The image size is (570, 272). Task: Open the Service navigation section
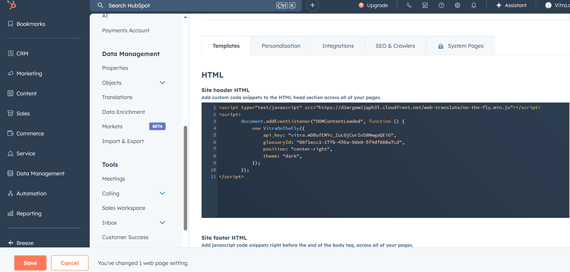[x=21, y=153]
